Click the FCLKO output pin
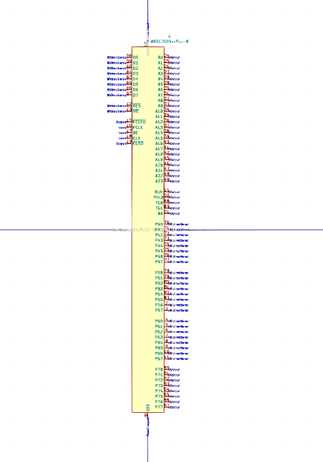 [x=139, y=122]
